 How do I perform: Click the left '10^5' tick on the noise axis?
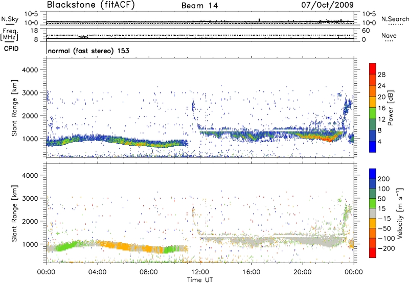[31, 14]
